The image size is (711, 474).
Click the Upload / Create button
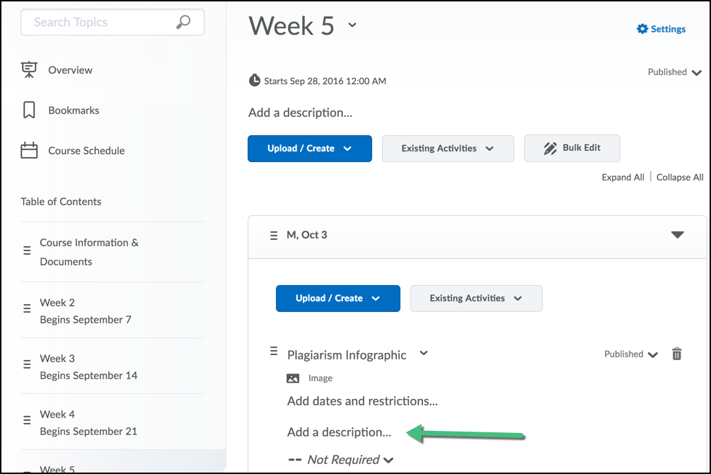click(x=309, y=149)
